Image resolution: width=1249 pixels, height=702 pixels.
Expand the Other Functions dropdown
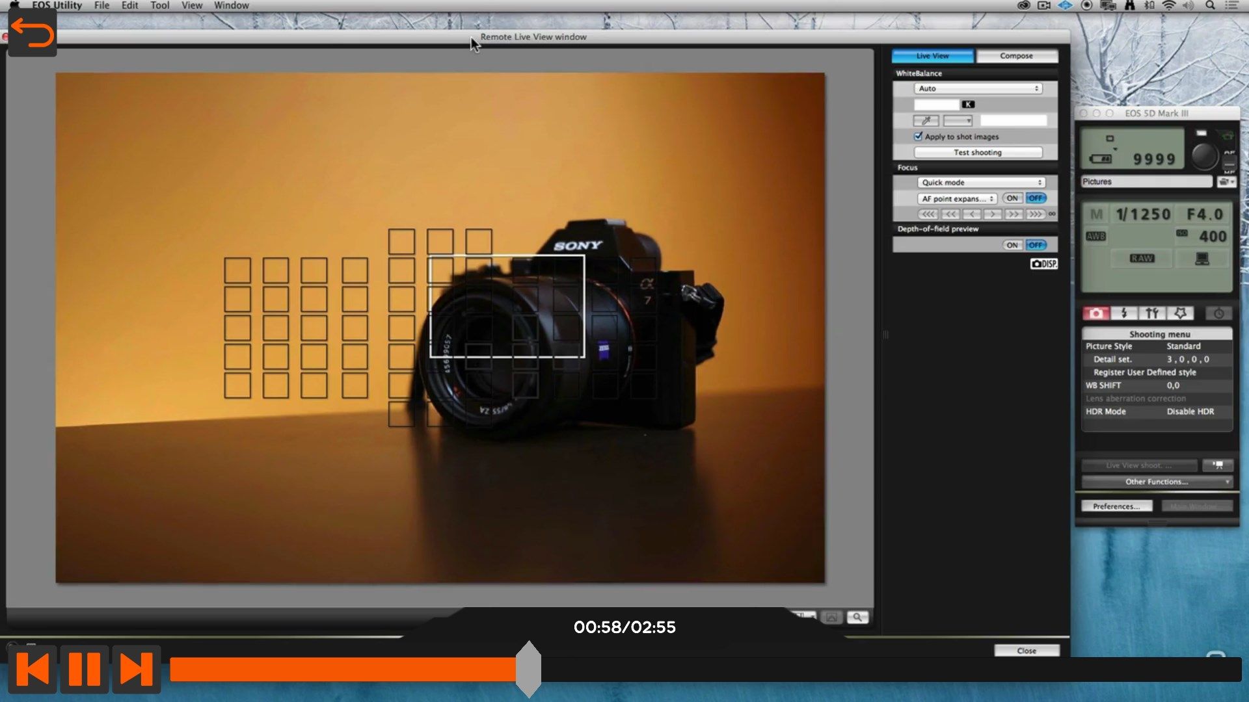click(1157, 482)
